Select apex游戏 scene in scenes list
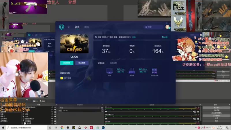 coord(3,119)
